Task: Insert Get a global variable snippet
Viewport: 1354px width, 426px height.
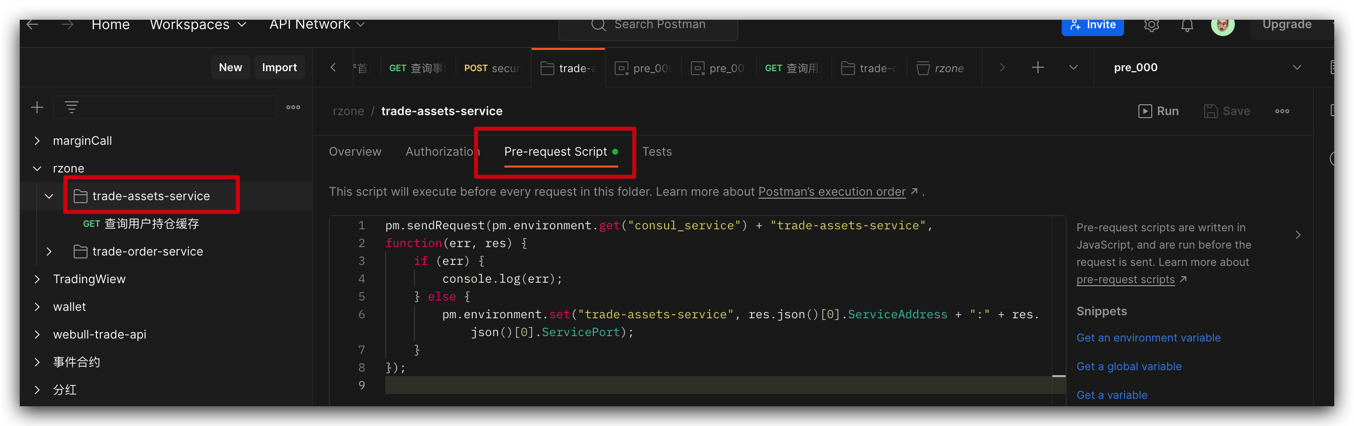Action: coord(1128,367)
